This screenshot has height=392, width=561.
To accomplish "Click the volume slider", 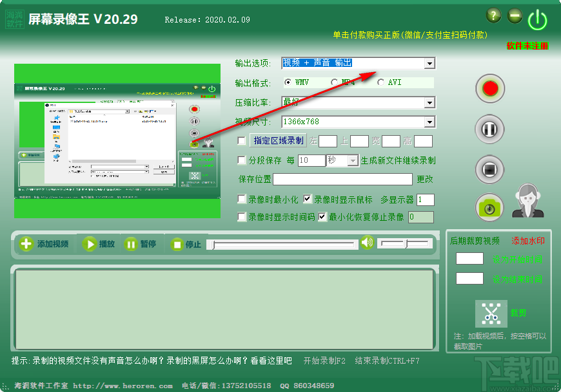I will pyautogui.click(x=405, y=244).
